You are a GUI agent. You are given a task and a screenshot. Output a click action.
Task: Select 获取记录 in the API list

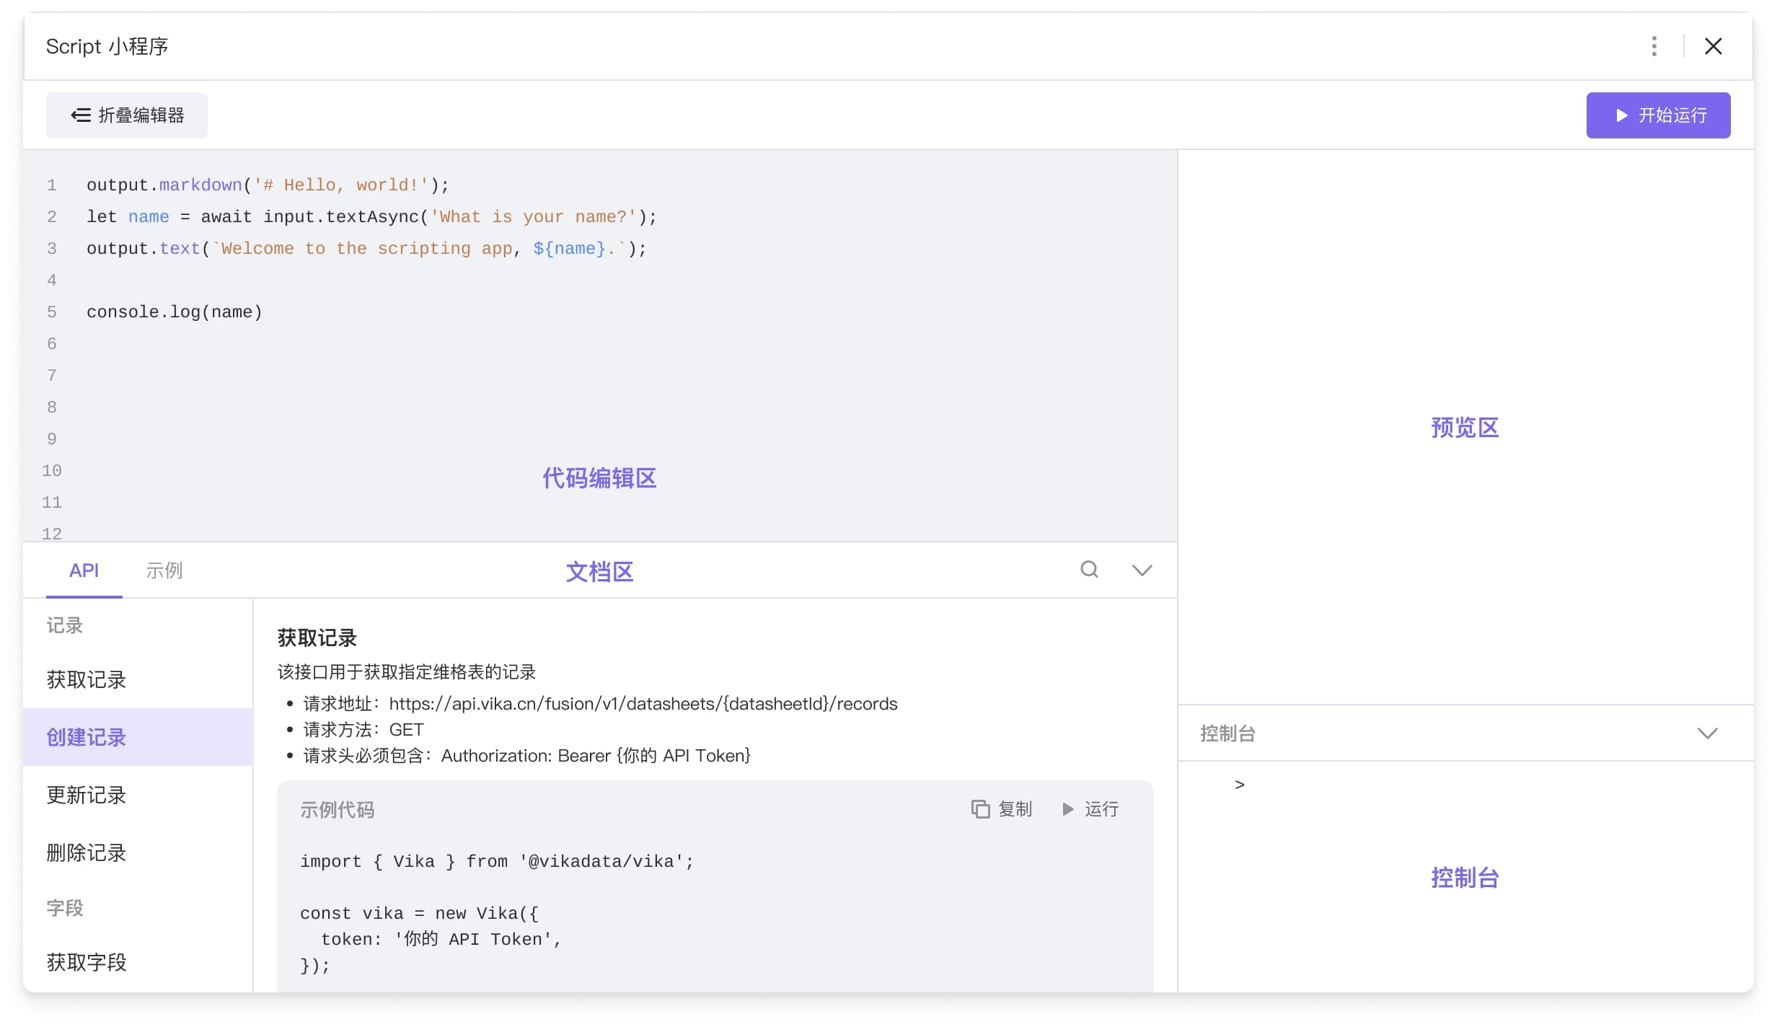click(x=87, y=679)
